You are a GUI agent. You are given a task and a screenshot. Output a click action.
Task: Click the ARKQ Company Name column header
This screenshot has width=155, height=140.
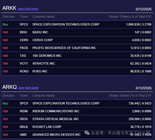(43, 96)
